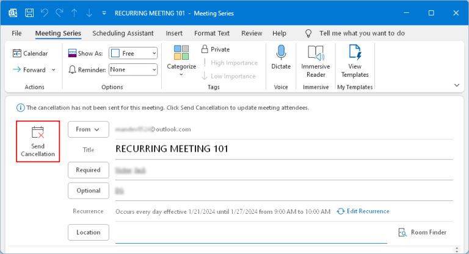Open the Format Text tab
The image size is (469, 254).
coord(212,33)
